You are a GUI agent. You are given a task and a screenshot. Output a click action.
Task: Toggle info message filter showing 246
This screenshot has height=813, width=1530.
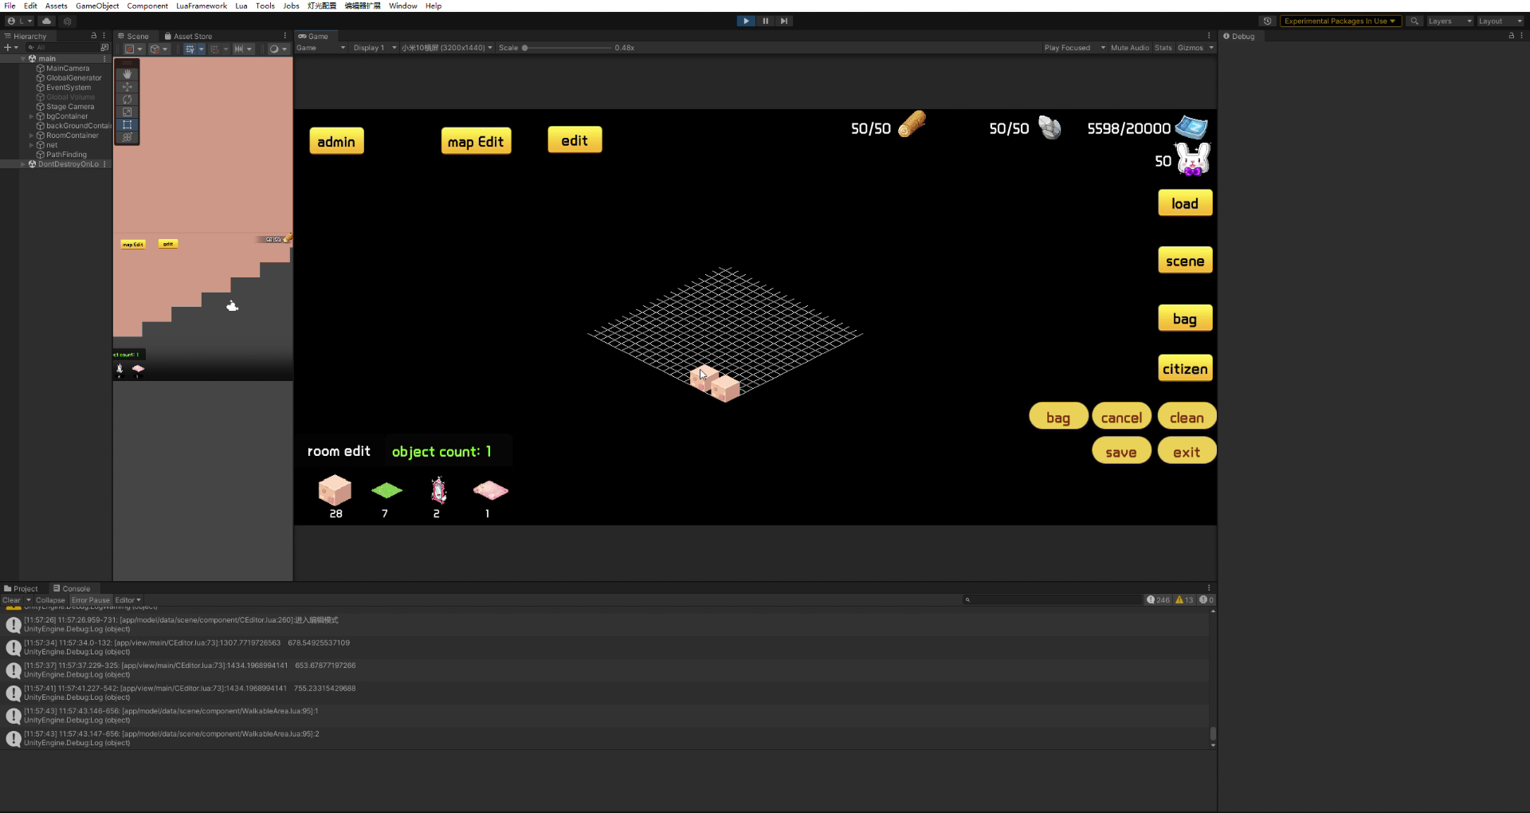tap(1158, 600)
